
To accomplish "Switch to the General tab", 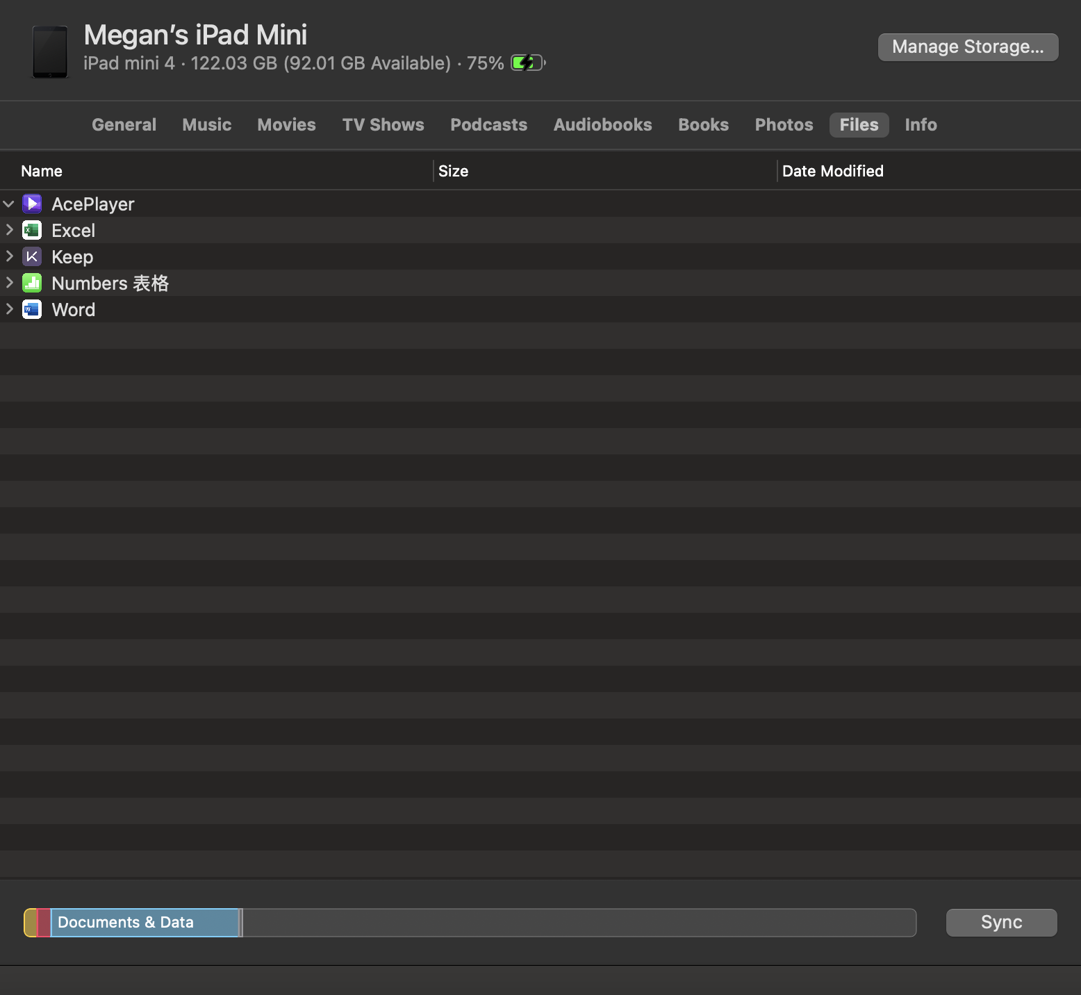I will click(124, 125).
